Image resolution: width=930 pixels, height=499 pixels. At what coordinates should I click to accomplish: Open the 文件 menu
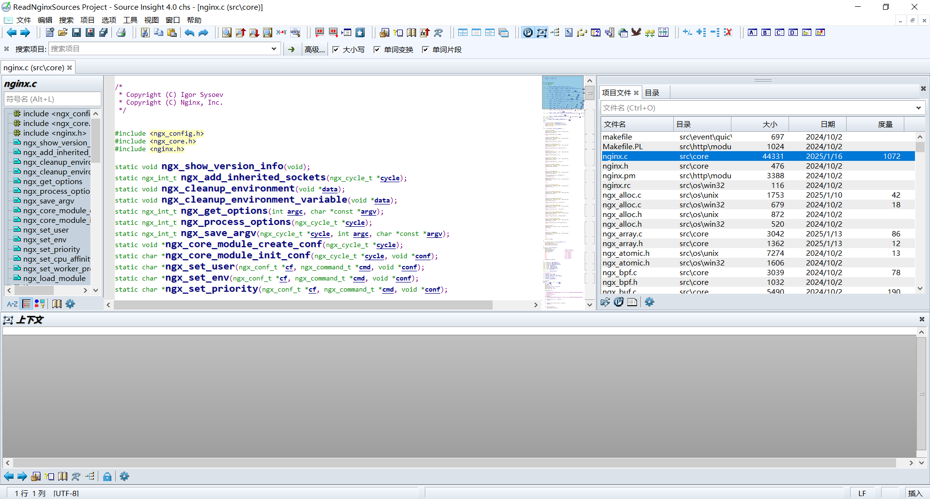click(23, 20)
